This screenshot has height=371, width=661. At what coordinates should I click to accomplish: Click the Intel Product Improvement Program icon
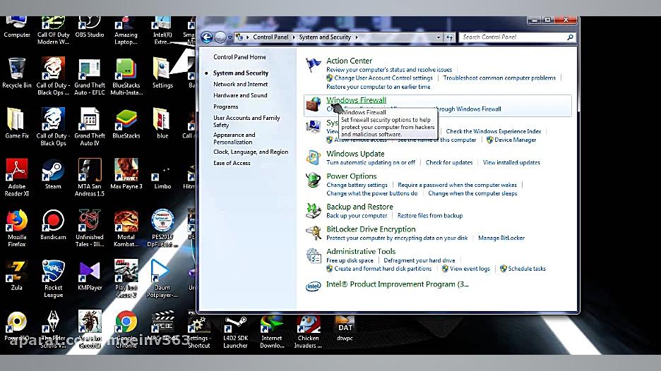click(x=314, y=286)
